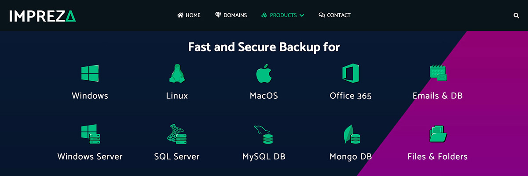Click the Impreza logo
The width and height of the screenshot is (528, 176).
pos(43,16)
